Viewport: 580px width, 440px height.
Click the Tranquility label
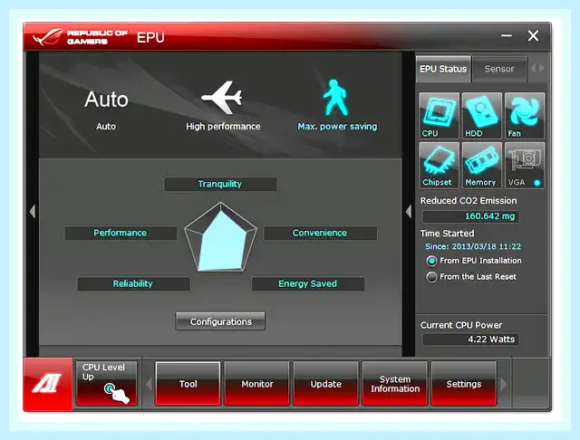click(x=220, y=184)
